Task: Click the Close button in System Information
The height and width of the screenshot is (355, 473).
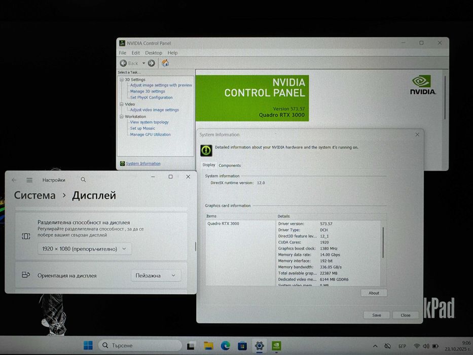Action: (406, 315)
